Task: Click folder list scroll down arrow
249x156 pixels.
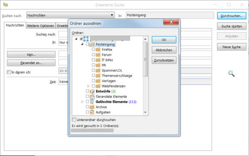Action: [x=145, y=112]
